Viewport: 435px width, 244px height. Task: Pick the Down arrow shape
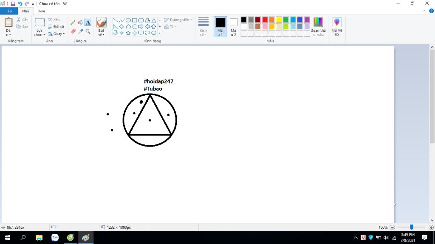click(116, 33)
